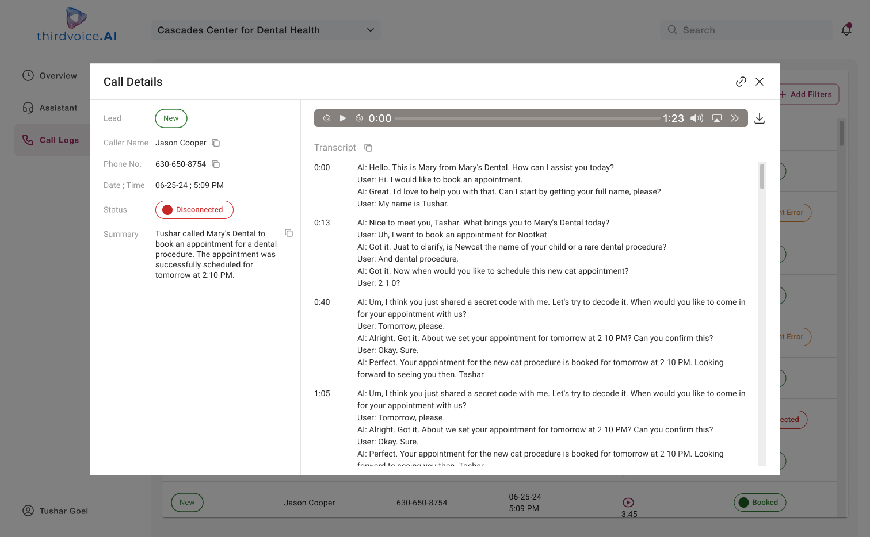Copy the call summary text
The image size is (870, 537).
tap(289, 233)
